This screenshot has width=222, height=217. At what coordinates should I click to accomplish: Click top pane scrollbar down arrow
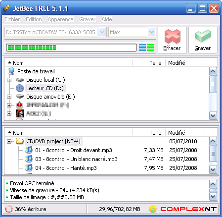213,115
